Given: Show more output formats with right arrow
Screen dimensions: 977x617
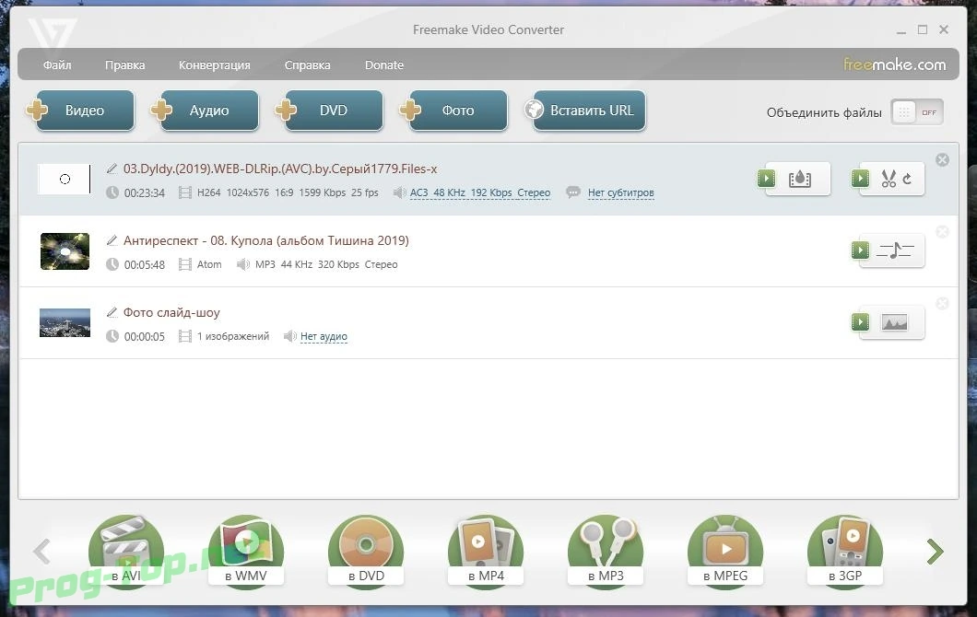Looking at the screenshot, I should pyautogui.click(x=936, y=551).
